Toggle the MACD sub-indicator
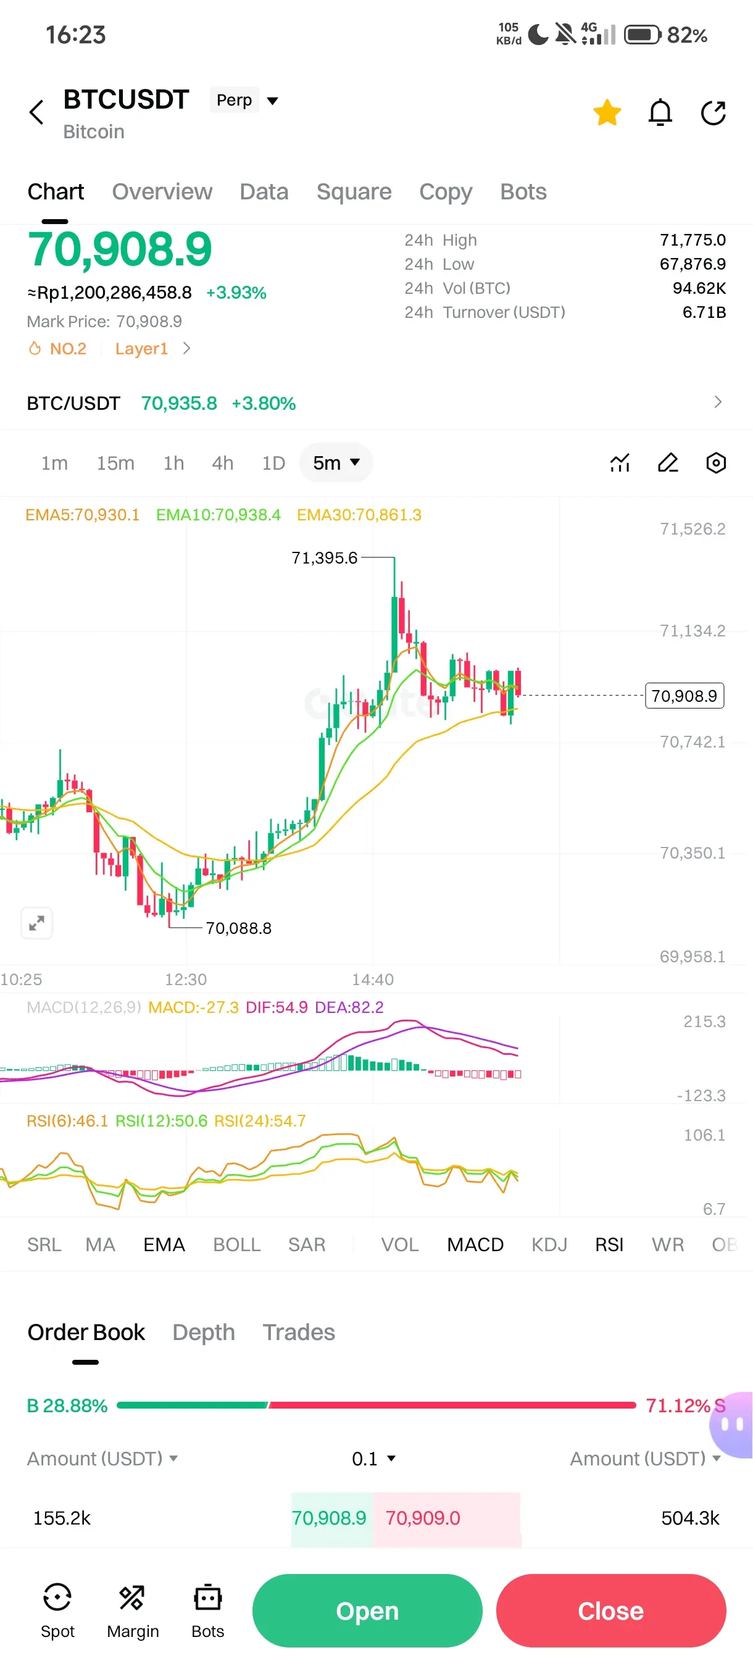The image size is (753, 1674). [x=475, y=1244]
